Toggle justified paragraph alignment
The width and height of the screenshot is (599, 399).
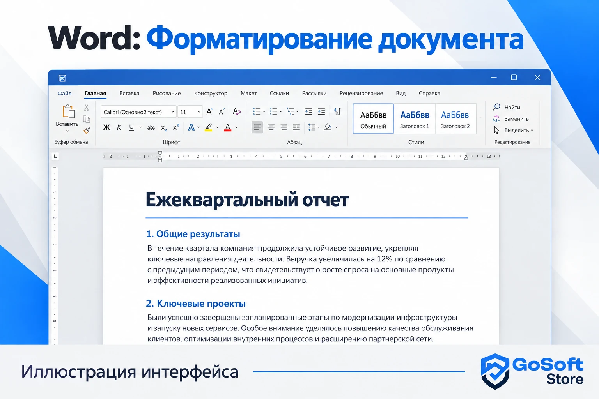296,127
